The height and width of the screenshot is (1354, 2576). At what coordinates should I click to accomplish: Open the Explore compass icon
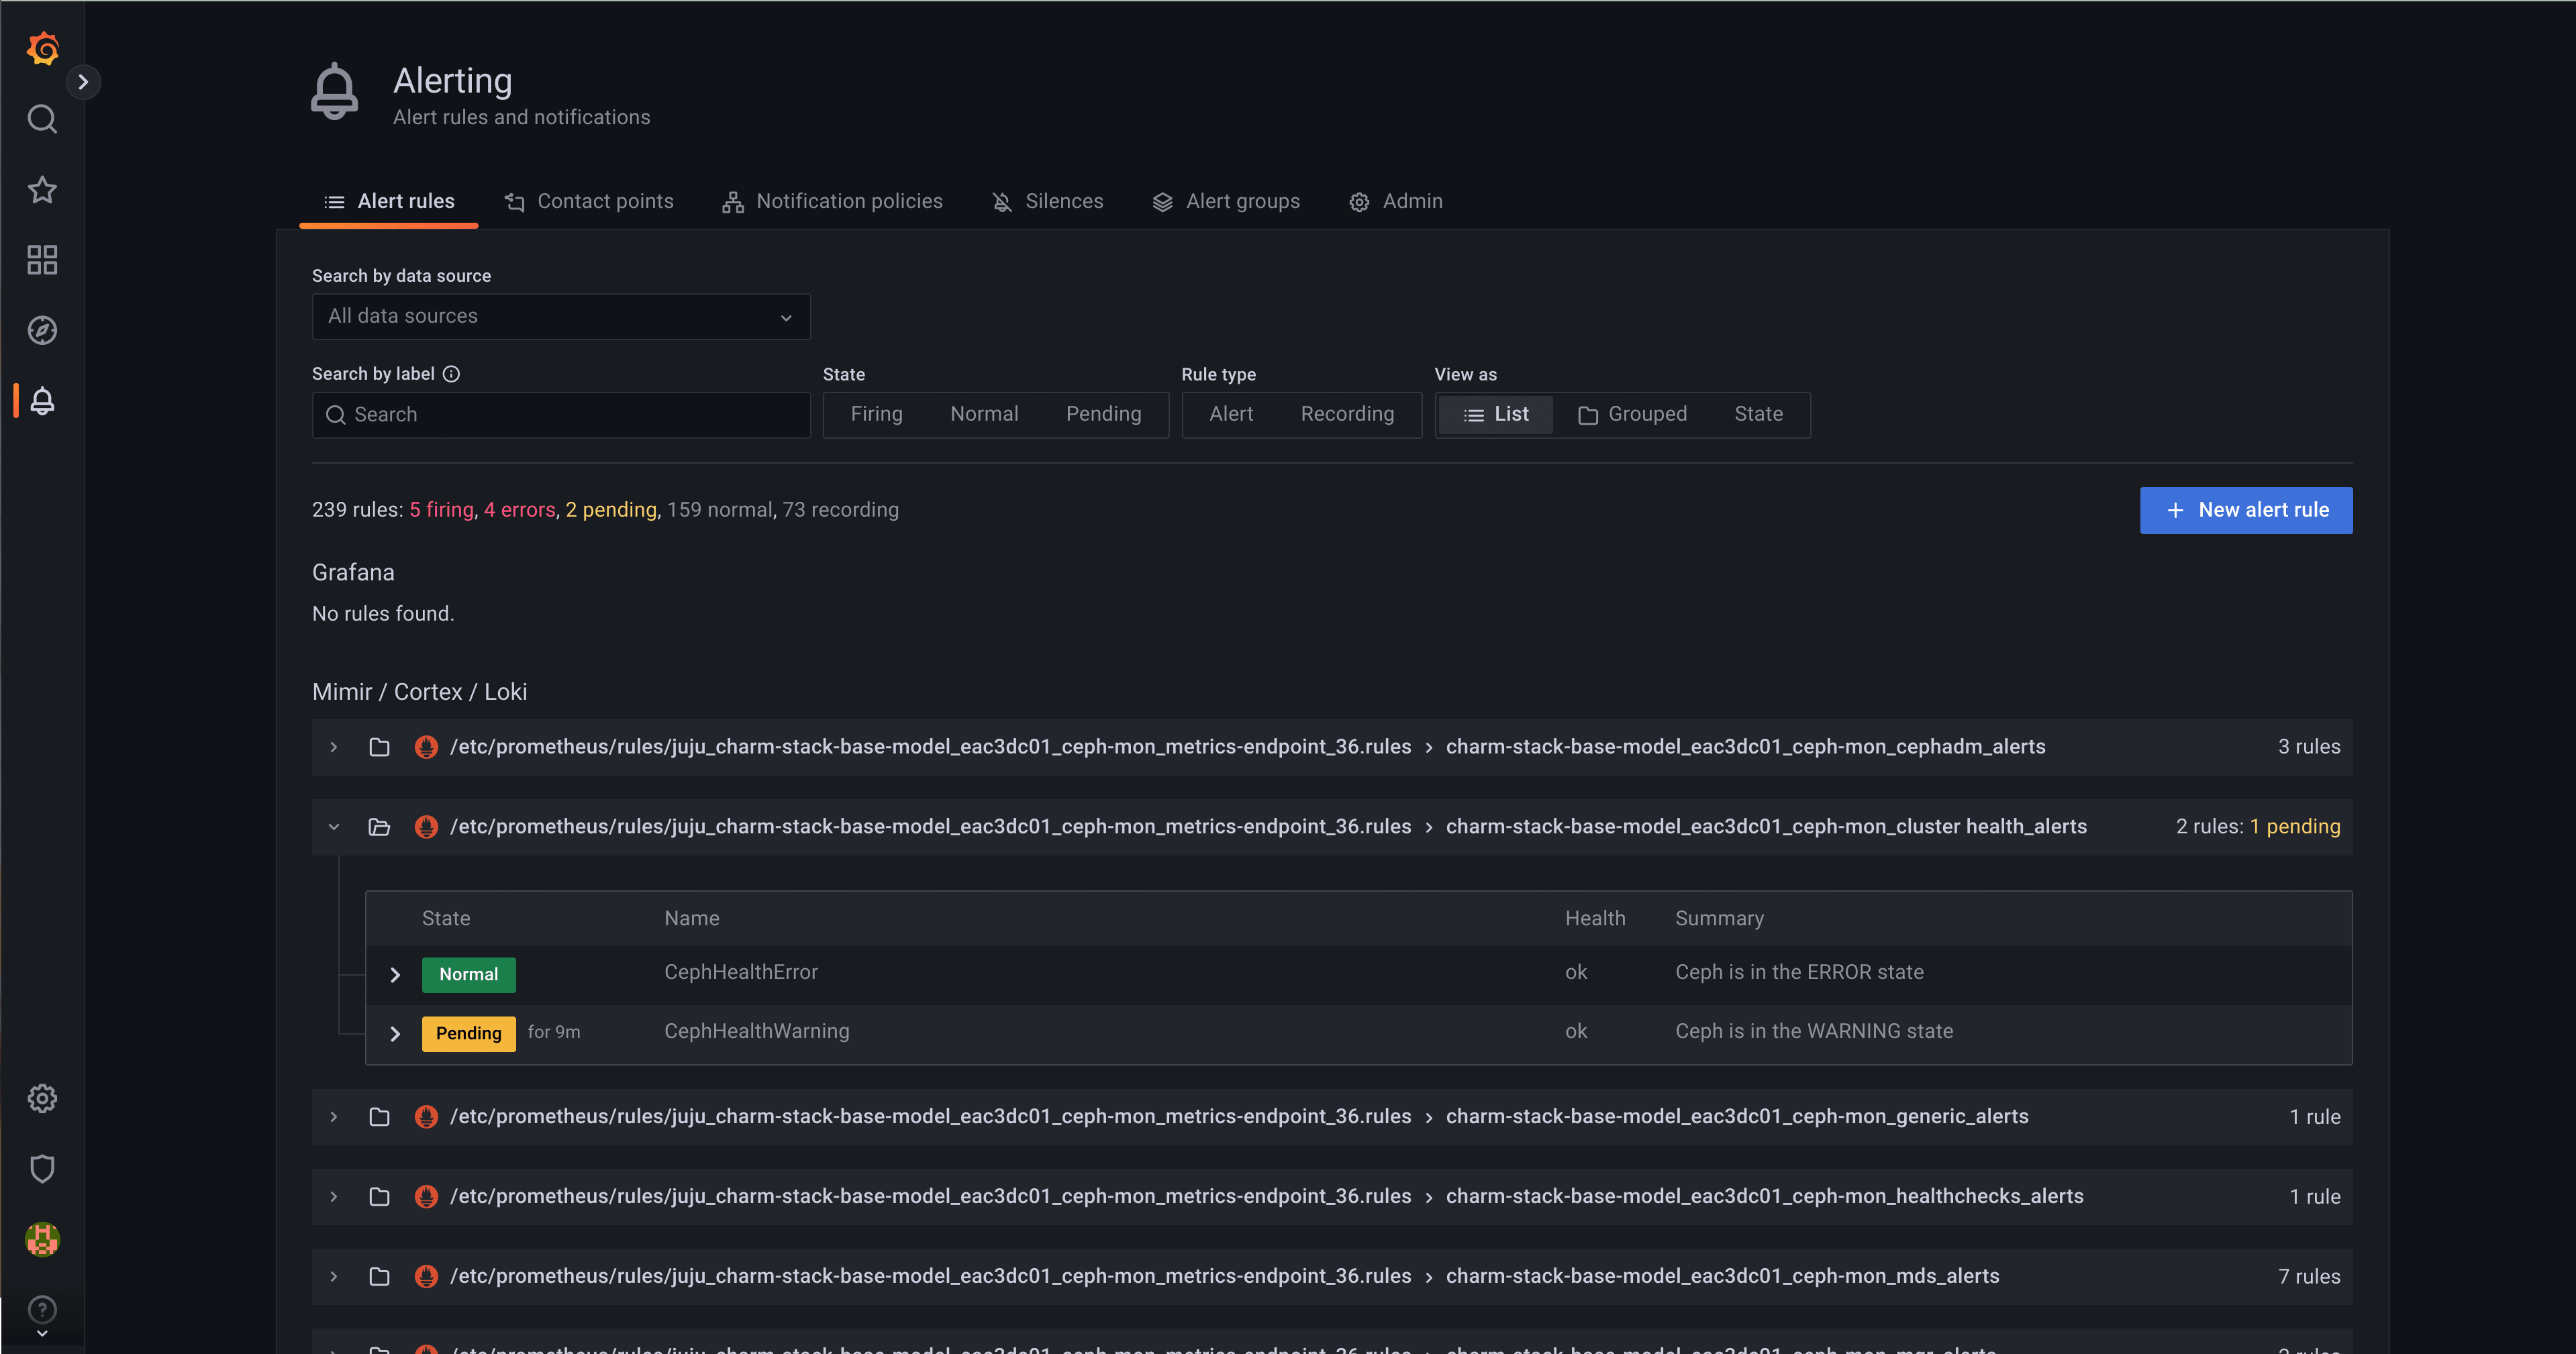pyautogui.click(x=42, y=330)
